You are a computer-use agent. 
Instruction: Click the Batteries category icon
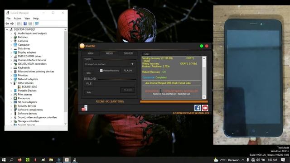(x=15, y=37)
